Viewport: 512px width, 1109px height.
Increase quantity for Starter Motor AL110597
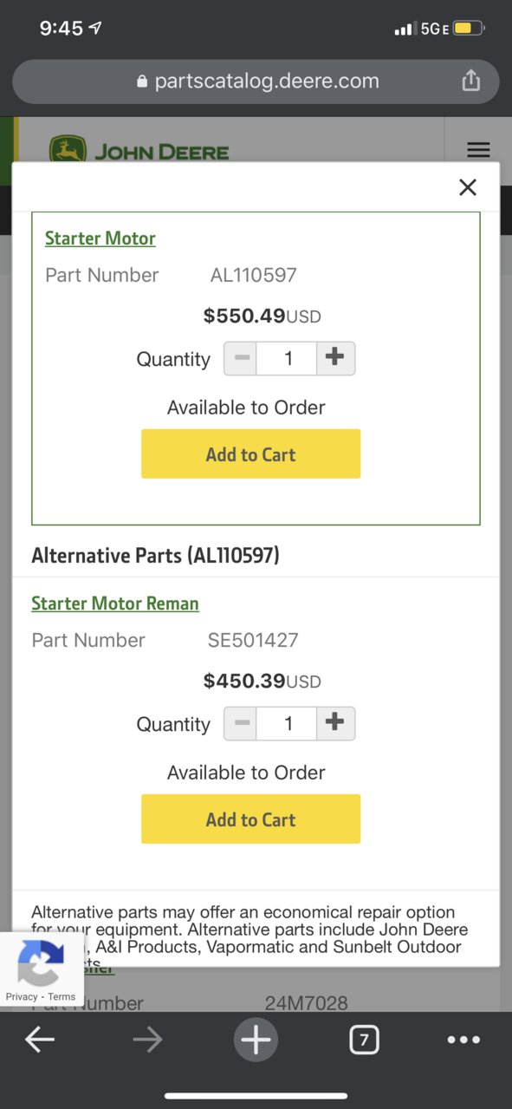tap(335, 358)
